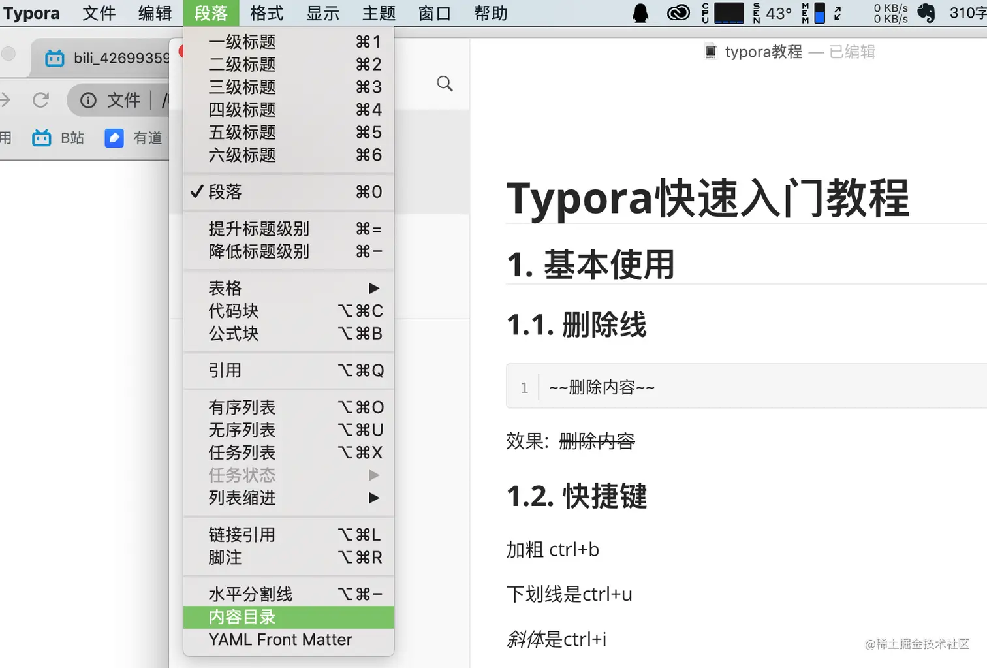Open the 主题 menu

(379, 13)
